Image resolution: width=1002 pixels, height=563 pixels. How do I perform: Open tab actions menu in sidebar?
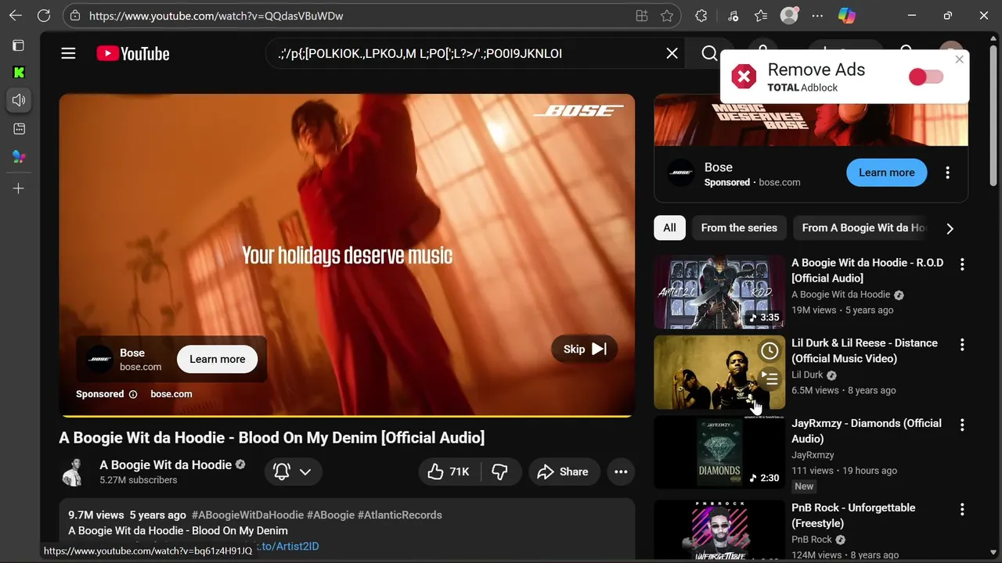[19, 45]
